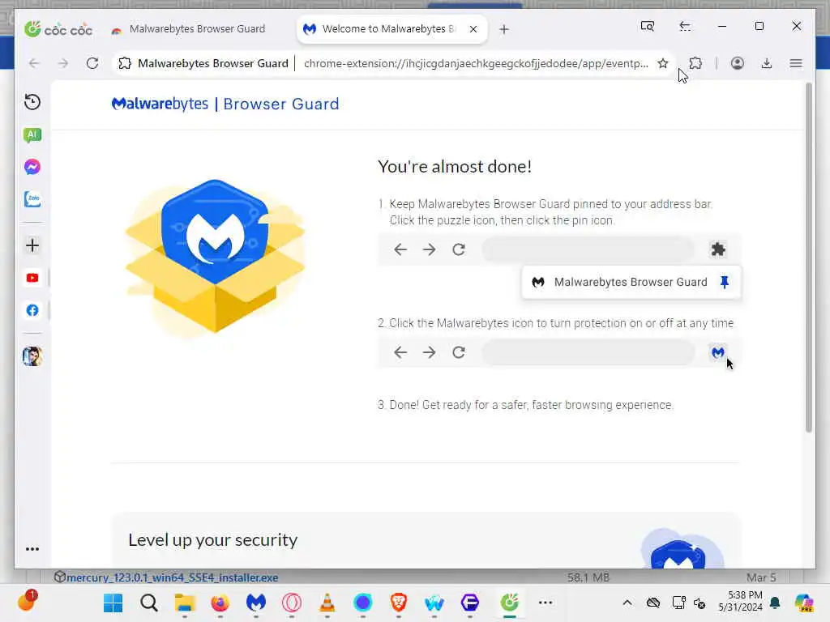Open the taskbar overflow three-dots button
The image size is (830, 622).
pos(545,603)
